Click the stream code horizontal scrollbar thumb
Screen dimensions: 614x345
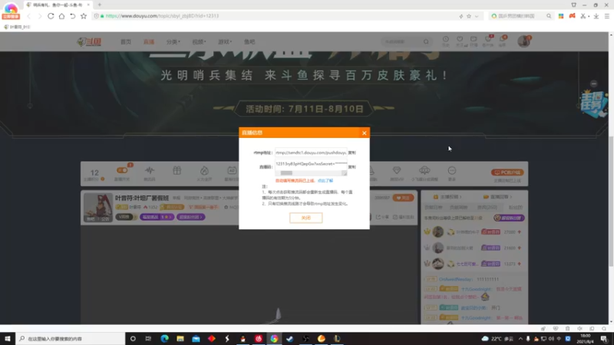(x=286, y=173)
